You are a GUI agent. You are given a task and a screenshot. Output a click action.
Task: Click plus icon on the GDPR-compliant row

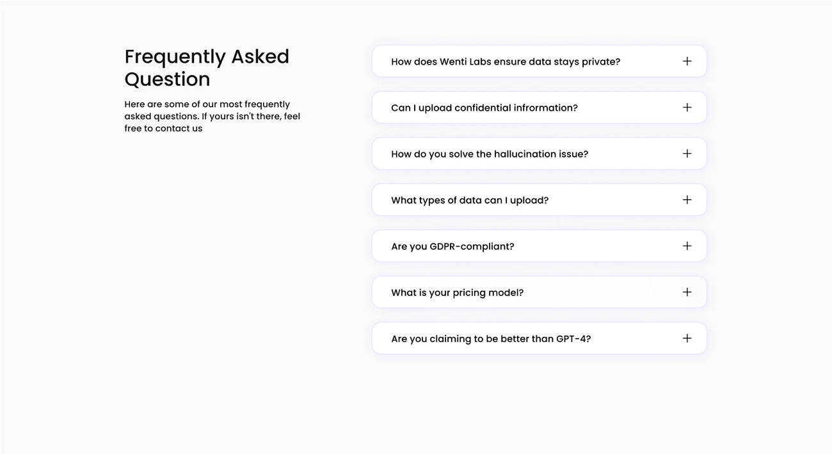(687, 246)
